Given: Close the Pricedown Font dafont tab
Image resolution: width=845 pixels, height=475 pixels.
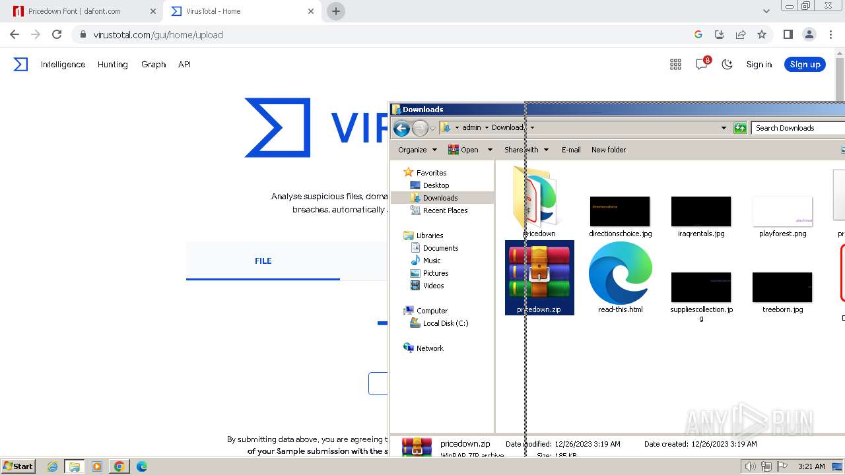Looking at the screenshot, I should [152, 11].
